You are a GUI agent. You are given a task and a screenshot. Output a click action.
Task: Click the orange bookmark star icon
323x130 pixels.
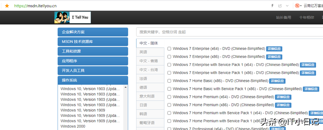[x=7, y=6]
